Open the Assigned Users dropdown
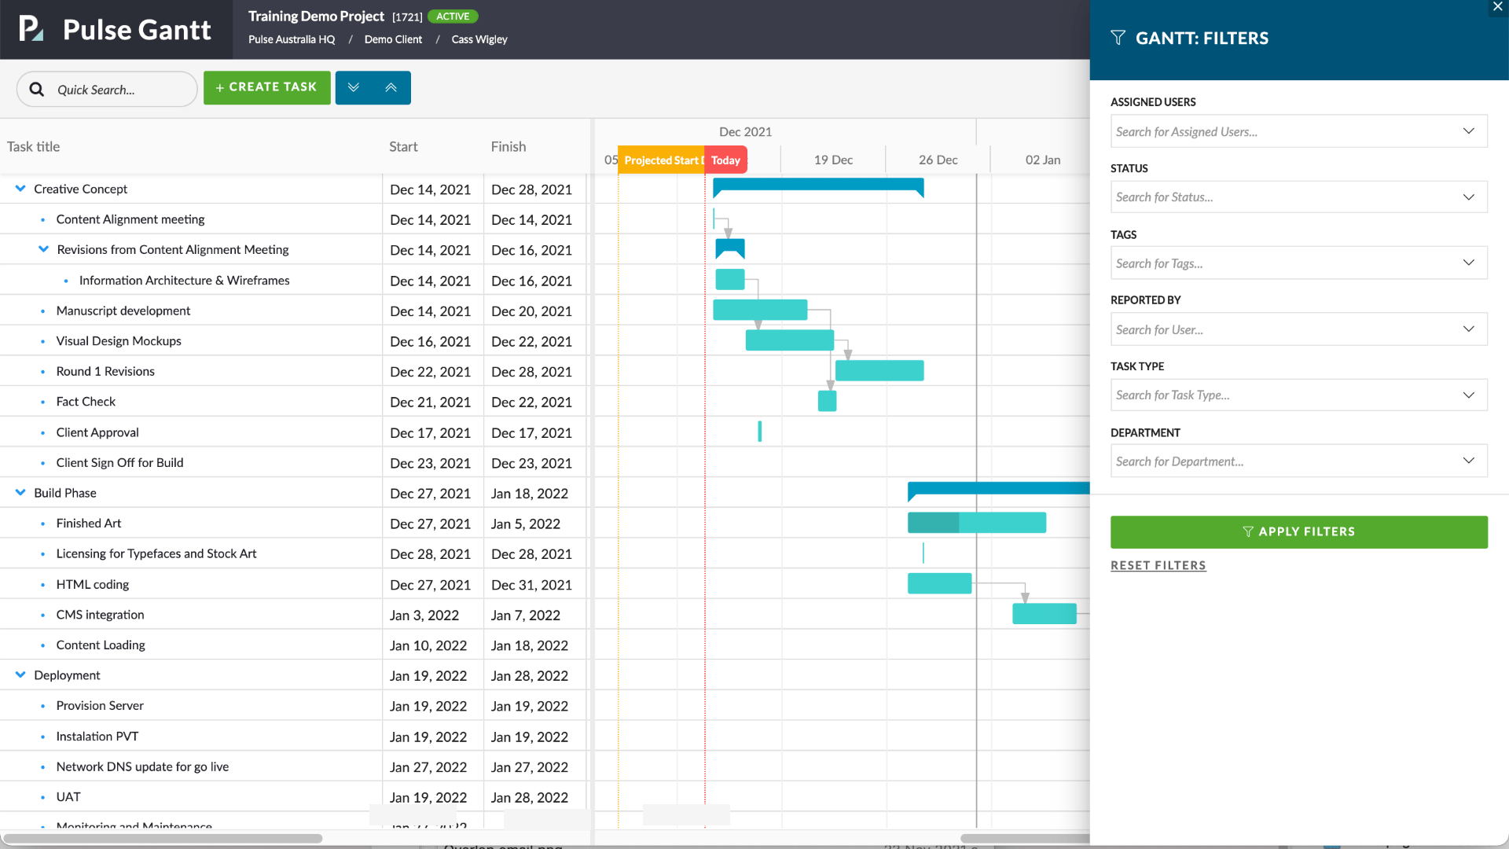The image size is (1509, 849). [x=1469, y=131]
